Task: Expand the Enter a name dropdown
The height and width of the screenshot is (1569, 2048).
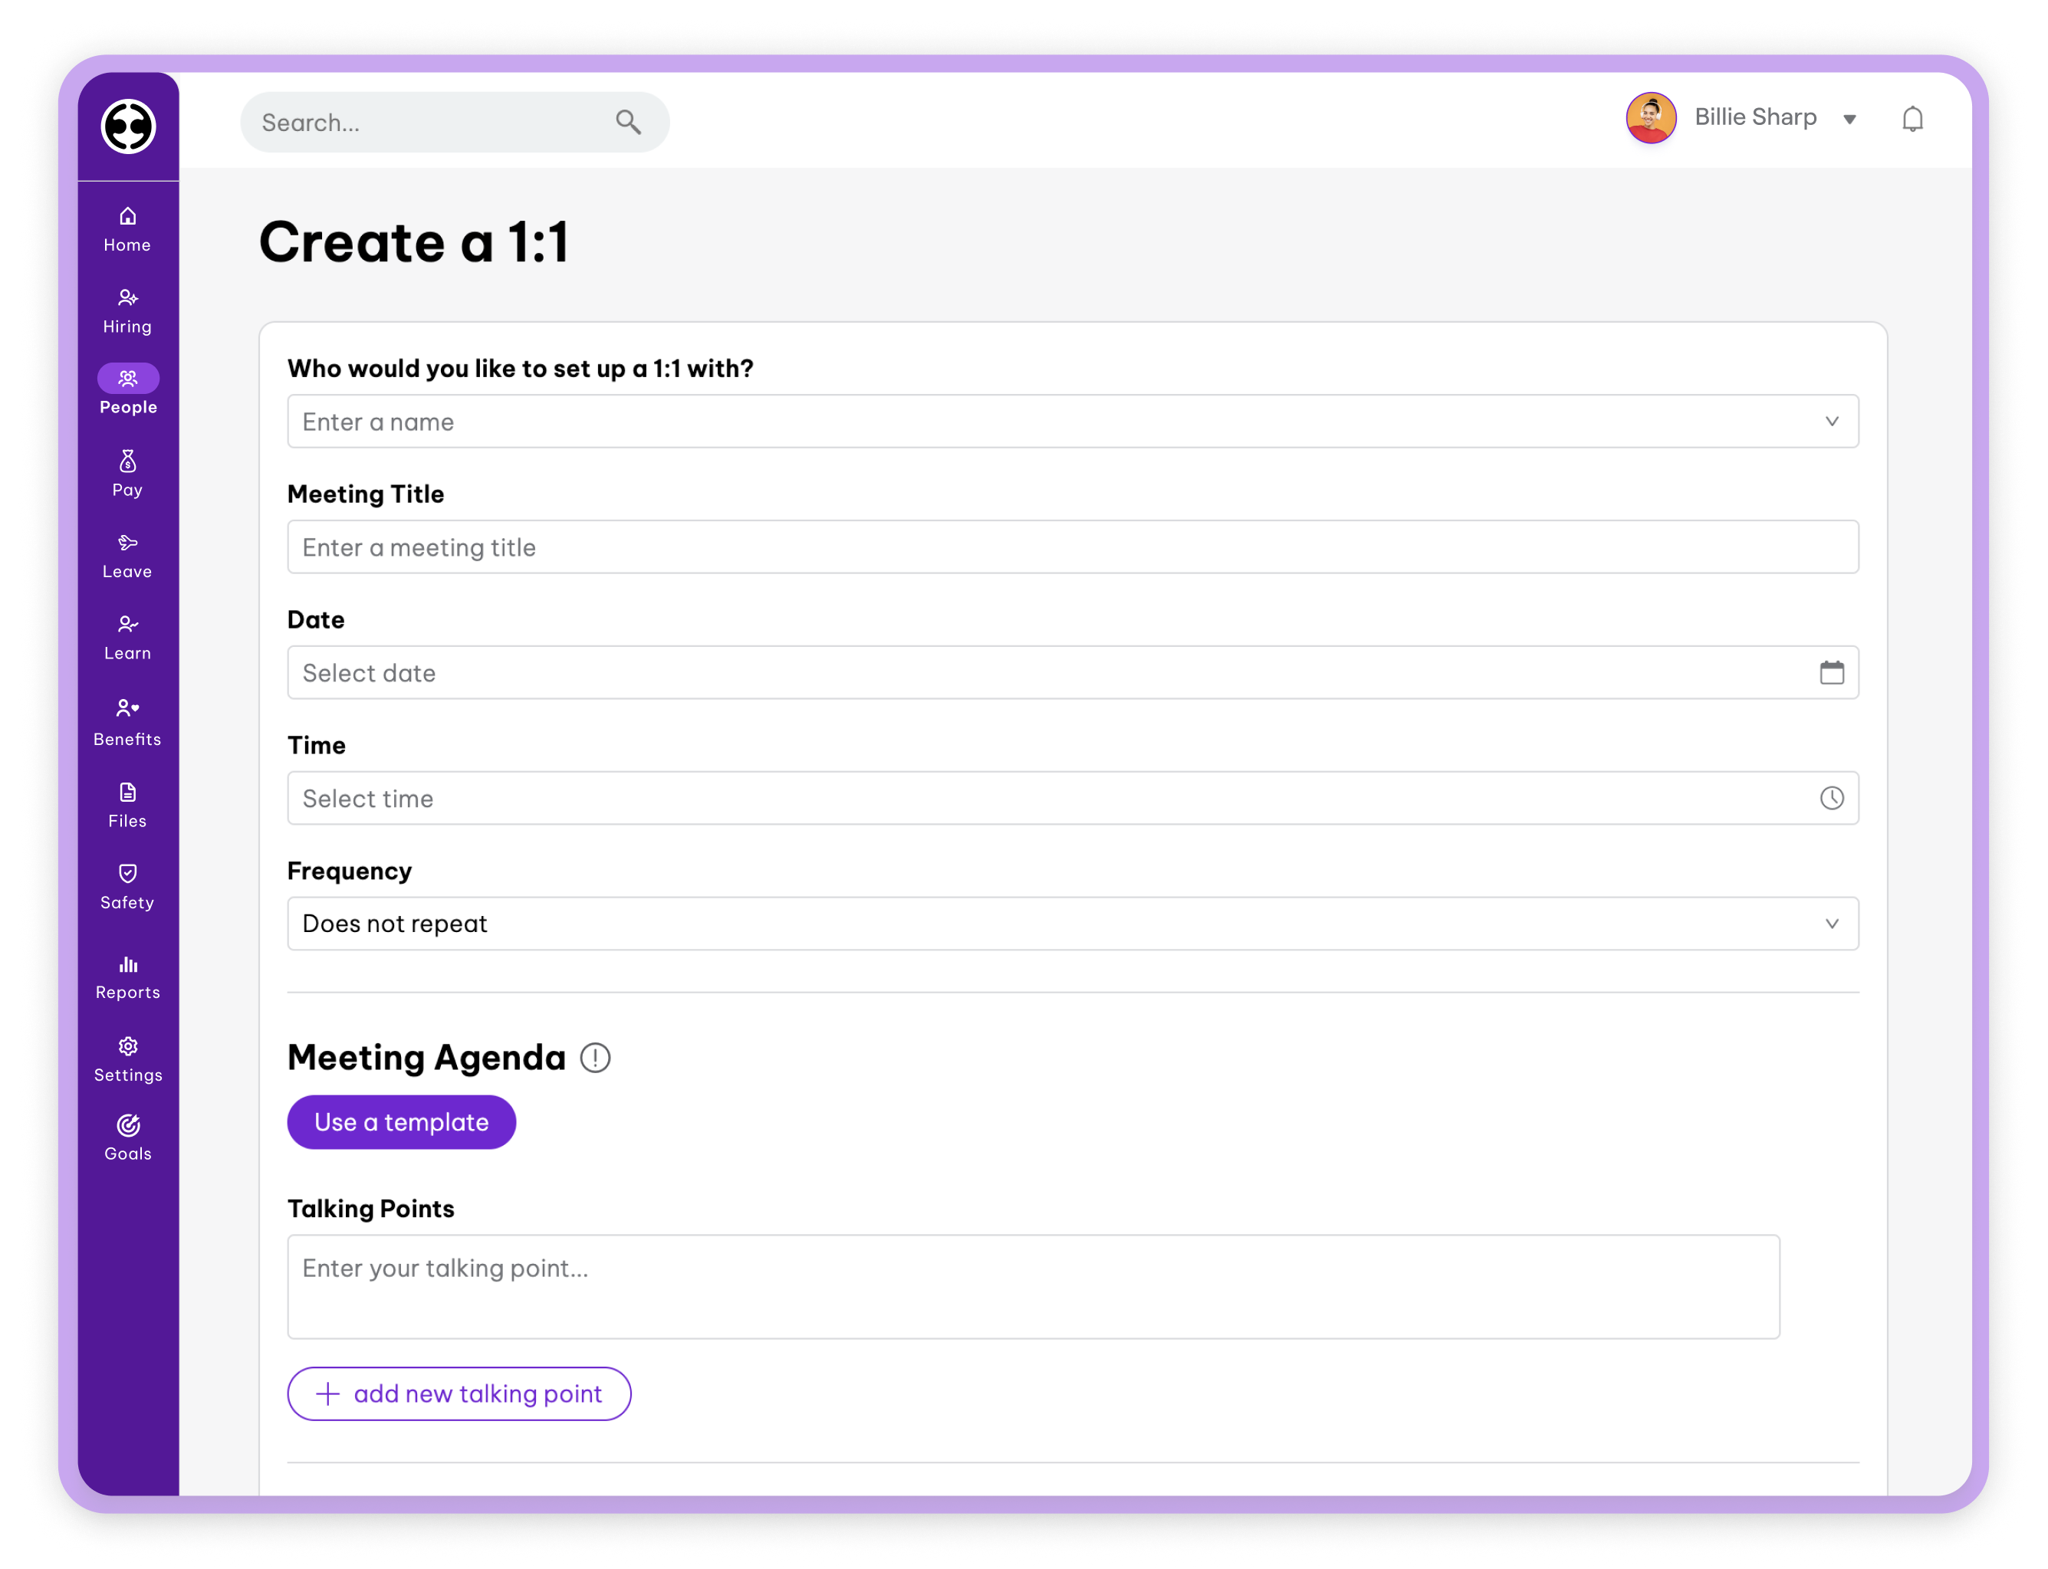Action: tap(1831, 422)
